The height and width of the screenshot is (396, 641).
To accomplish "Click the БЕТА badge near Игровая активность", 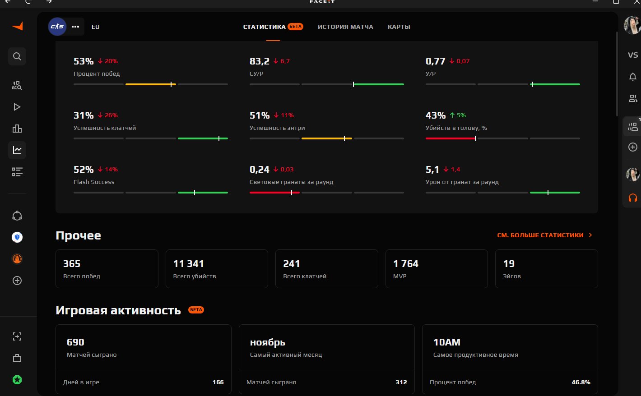I will (196, 310).
